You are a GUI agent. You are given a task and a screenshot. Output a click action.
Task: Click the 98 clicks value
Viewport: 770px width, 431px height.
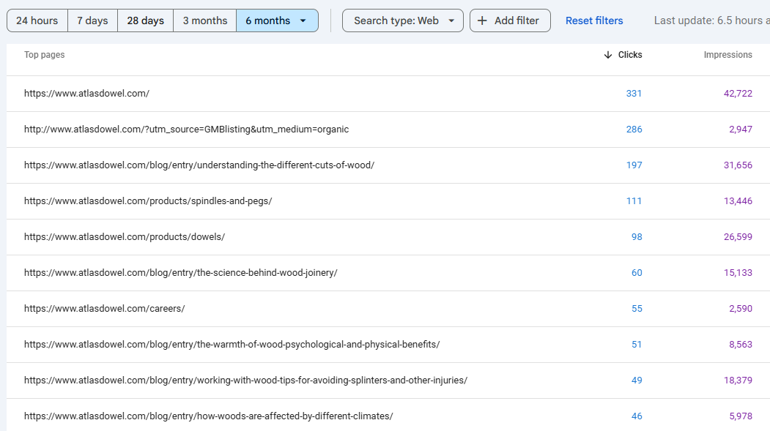point(637,237)
